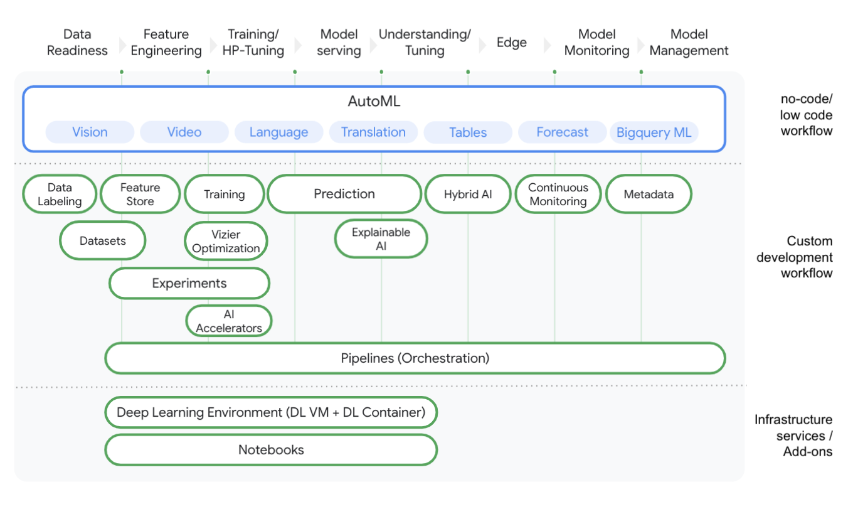Choose the Bigquery ML pill
This screenshot has height=519, width=853.
point(653,132)
